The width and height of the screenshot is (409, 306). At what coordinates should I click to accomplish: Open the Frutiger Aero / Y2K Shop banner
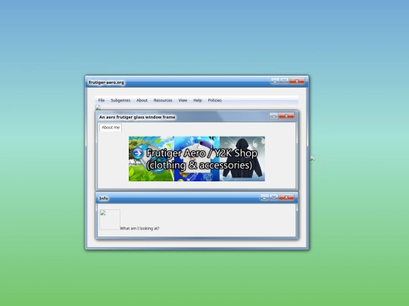(197, 159)
